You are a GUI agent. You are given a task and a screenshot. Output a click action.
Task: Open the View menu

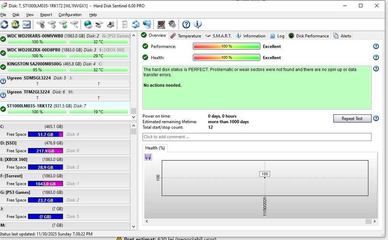tap(30, 15)
